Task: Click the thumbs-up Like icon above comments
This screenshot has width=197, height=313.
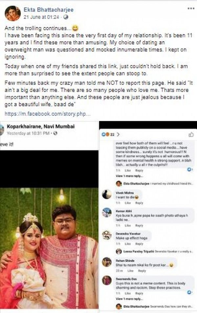Action: pyautogui.click(x=191, y=134)
